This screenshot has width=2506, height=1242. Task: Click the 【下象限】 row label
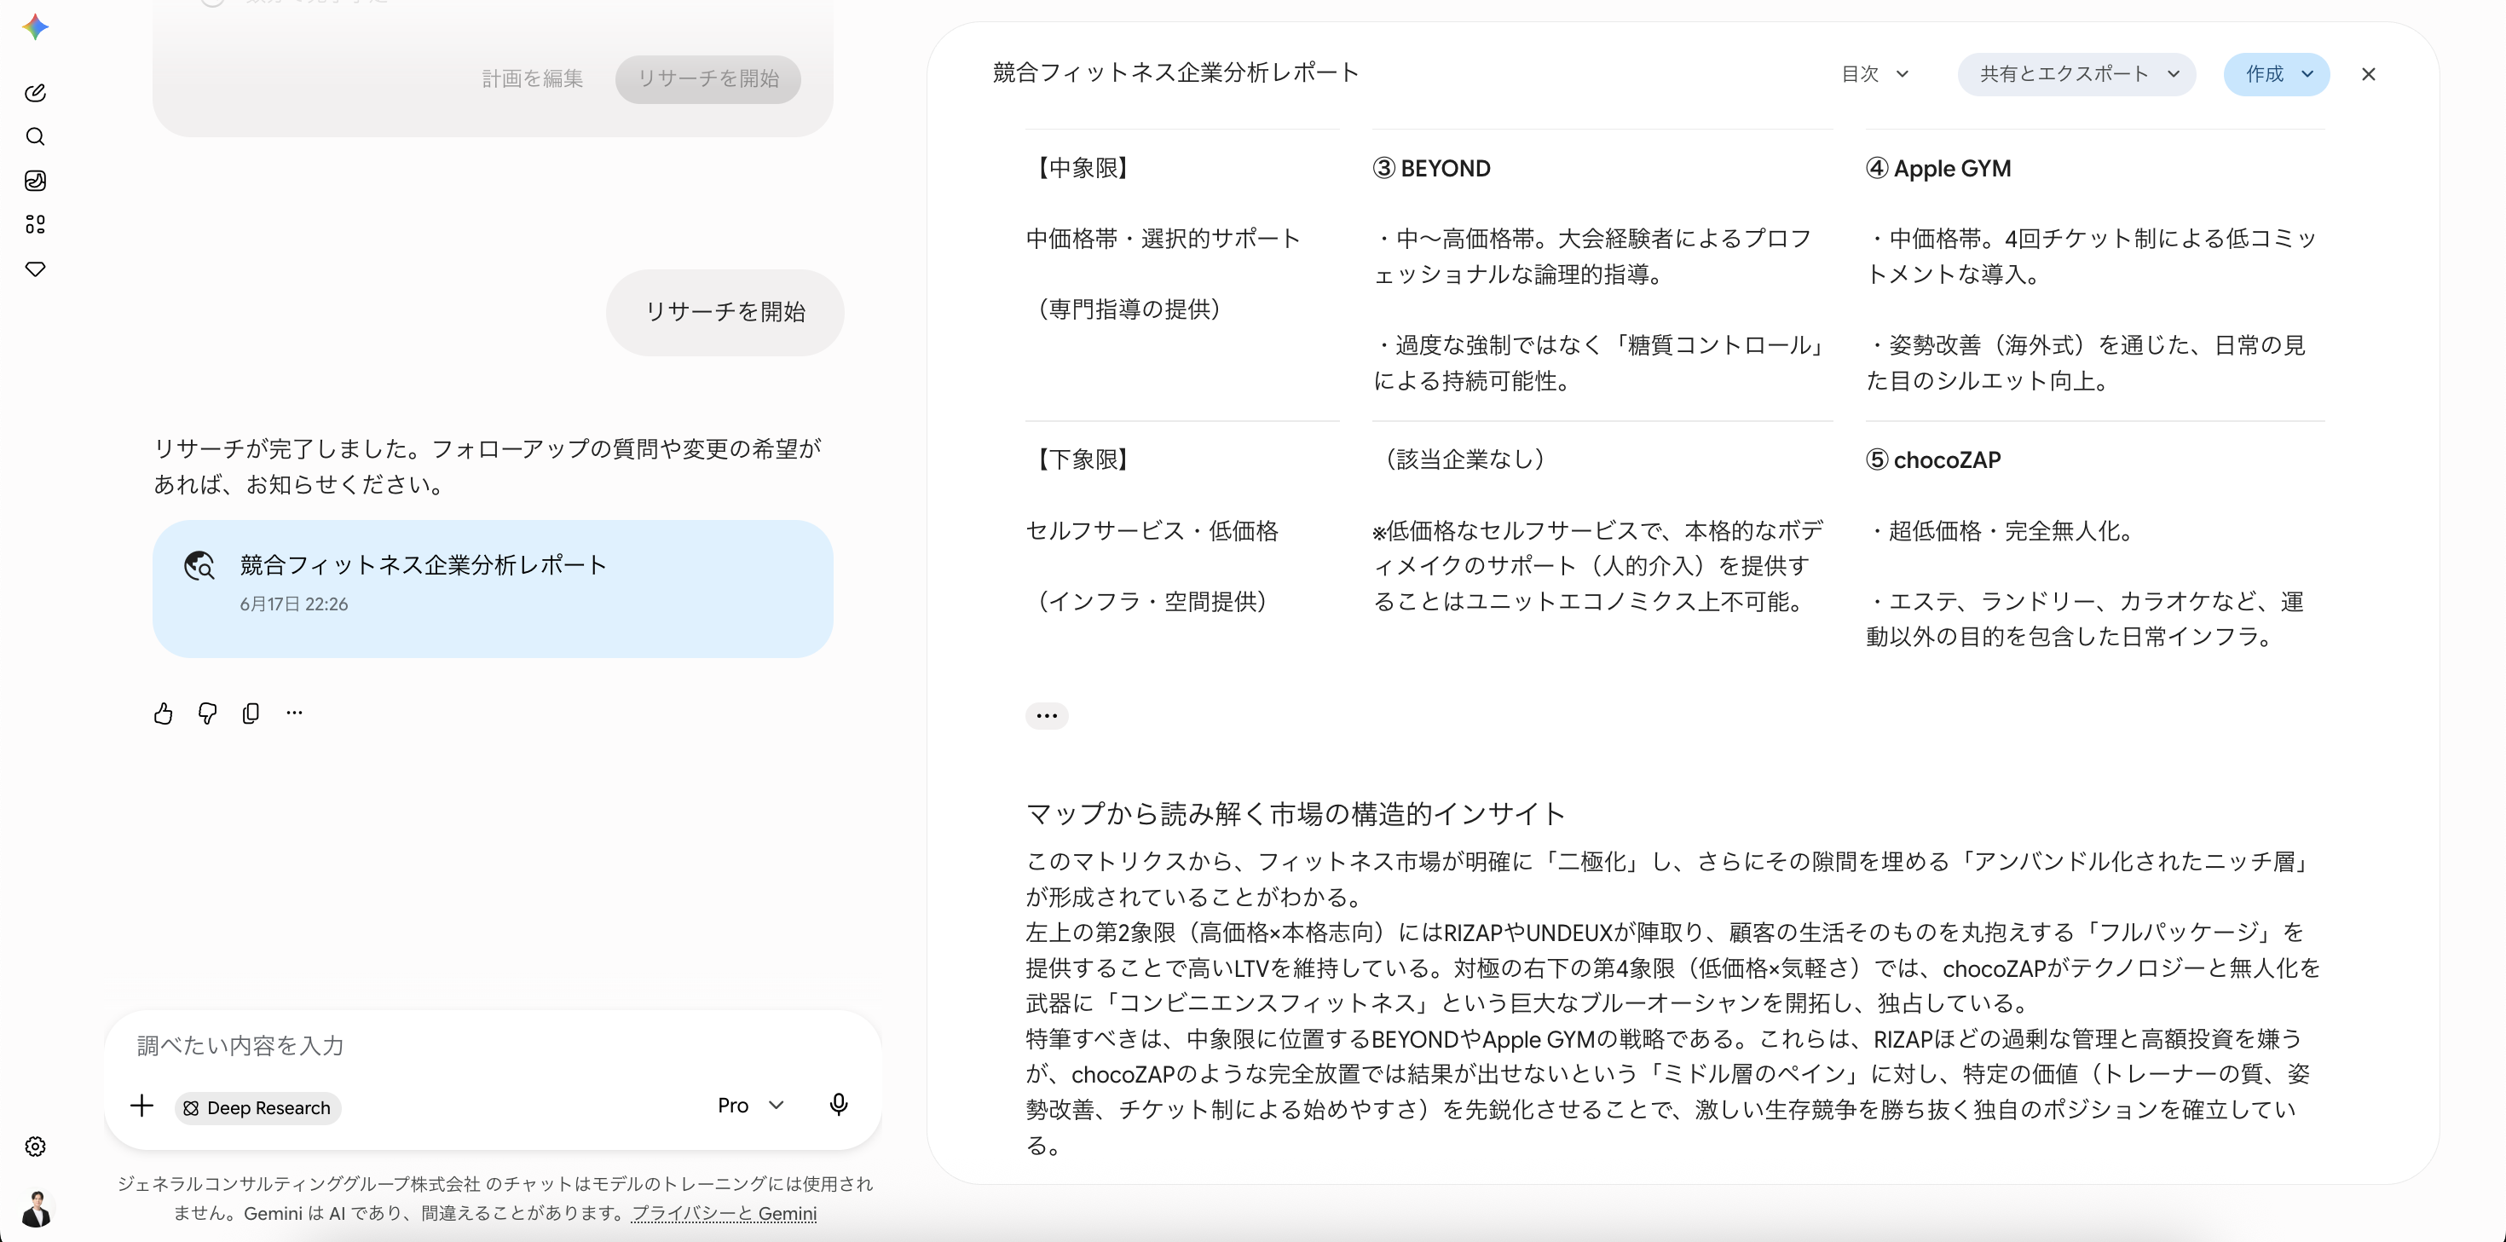pyautogui.click(x=1083, y=459)
